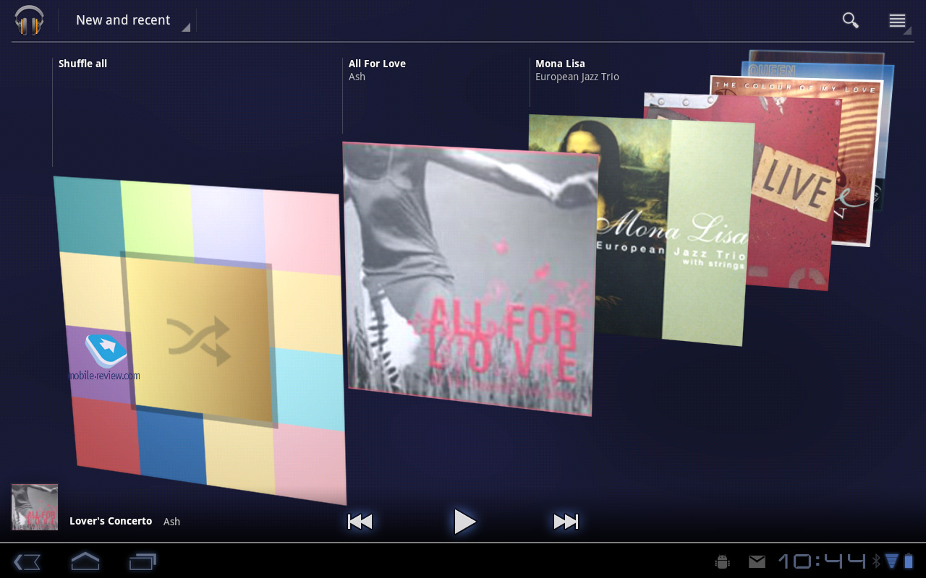Open the mail notification icon
This screenshot has height=578, width=926.
click(x=757, y=561)
